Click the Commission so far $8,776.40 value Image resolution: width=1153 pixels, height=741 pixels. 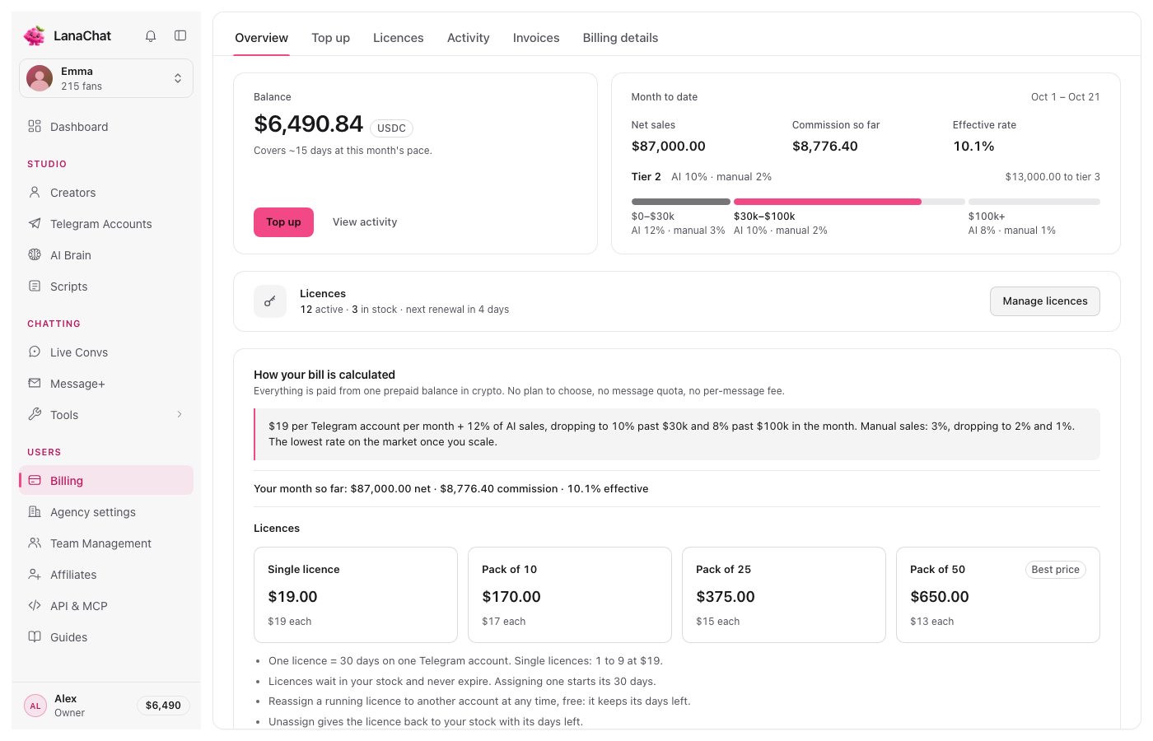point(825,147)
